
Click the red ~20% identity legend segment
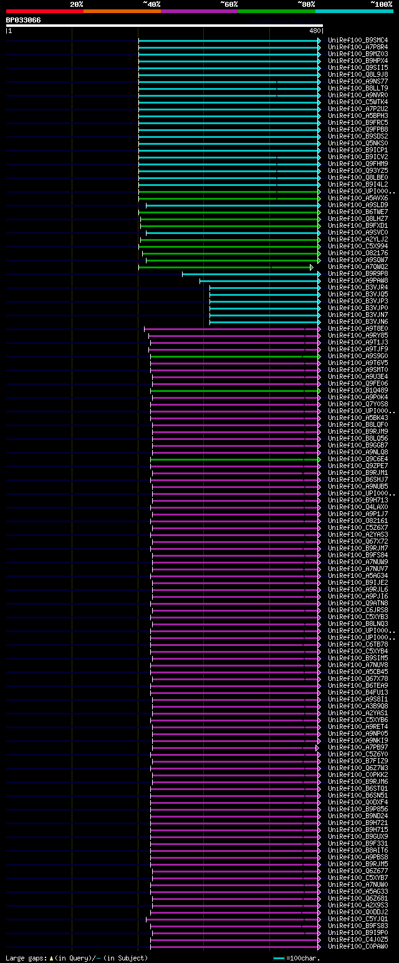pos(45,11)
